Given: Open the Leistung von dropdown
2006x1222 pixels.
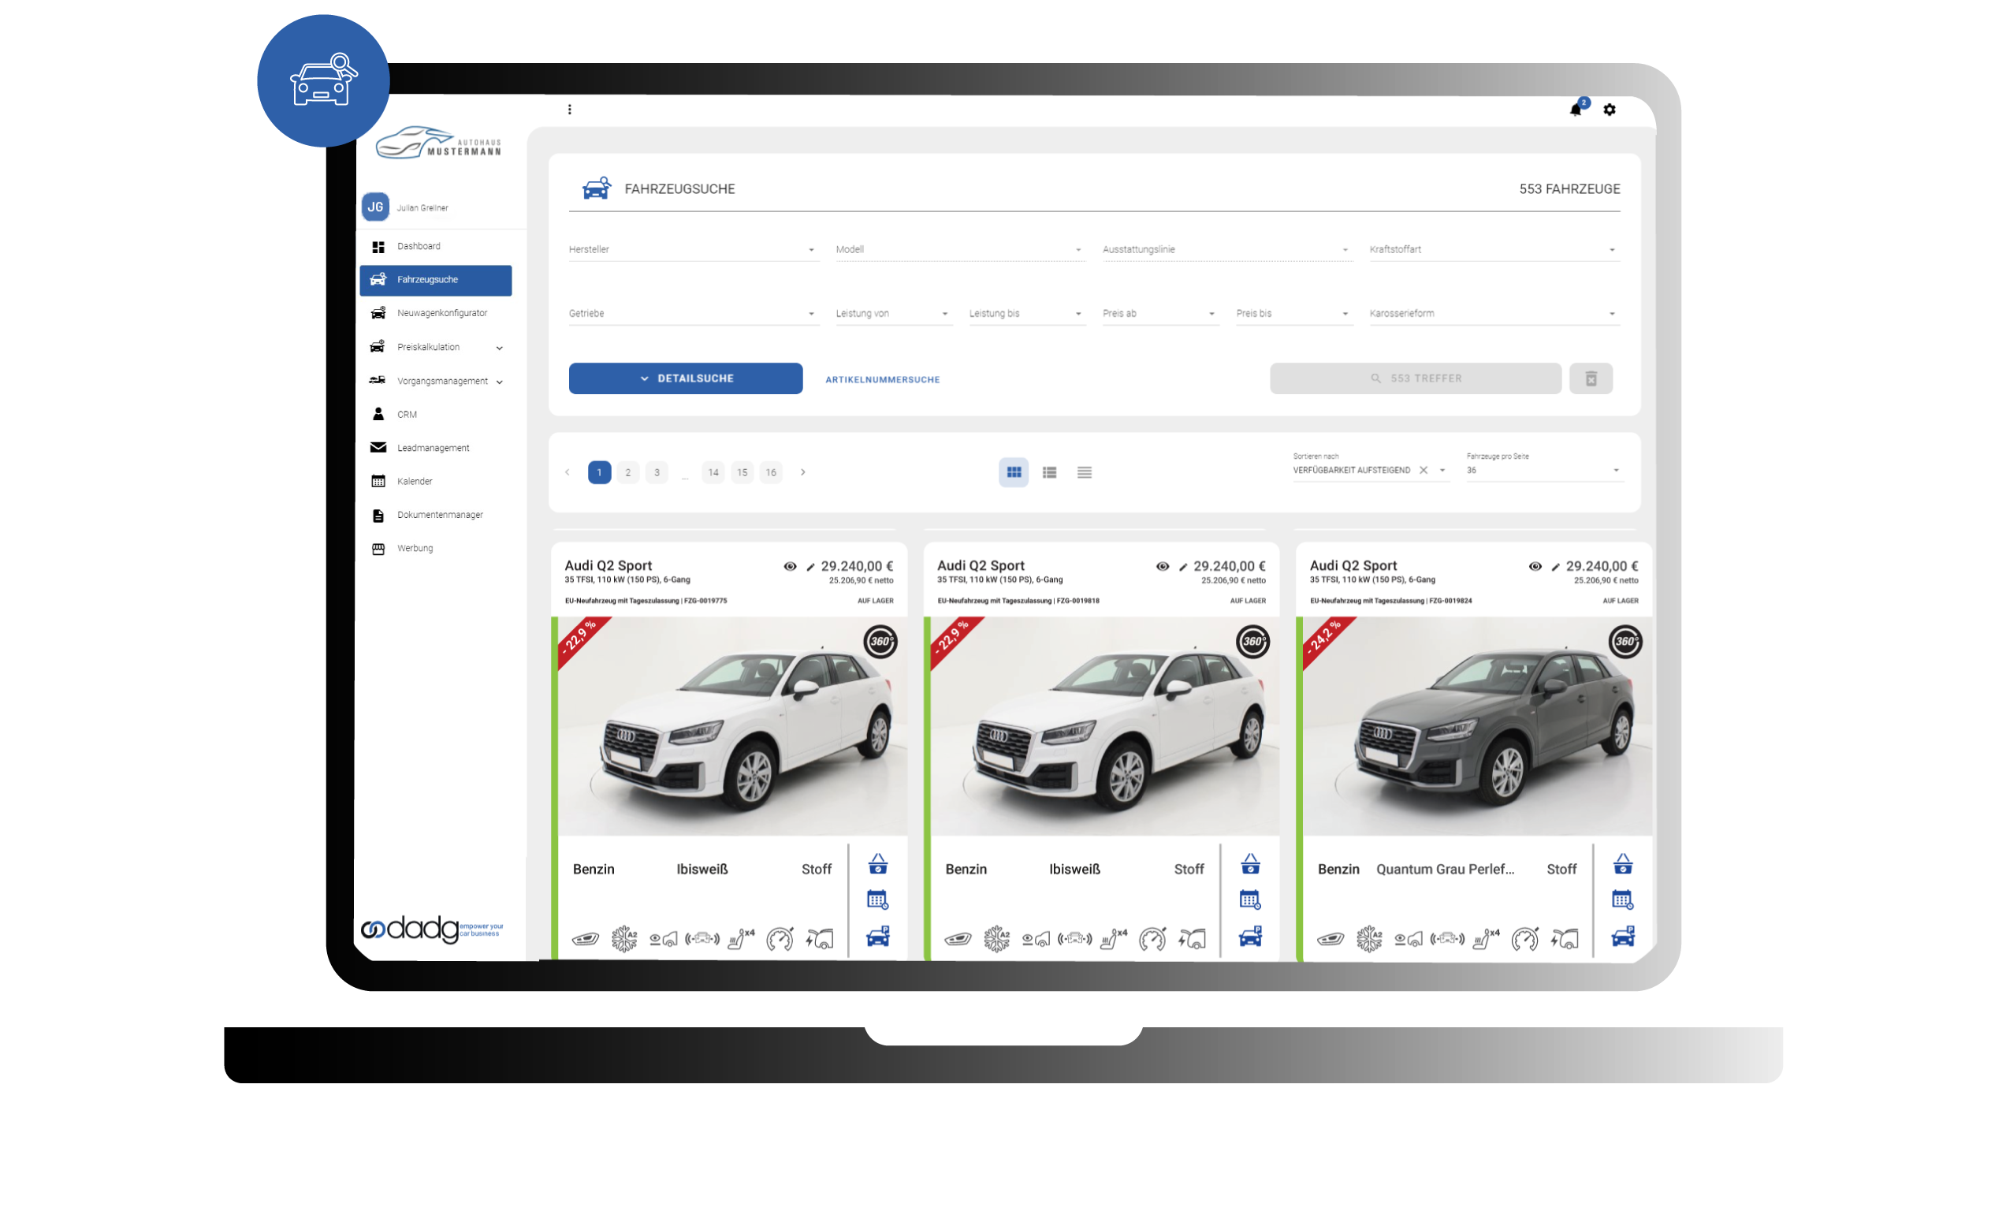Looking at the screenshot, I should [893, 314].
